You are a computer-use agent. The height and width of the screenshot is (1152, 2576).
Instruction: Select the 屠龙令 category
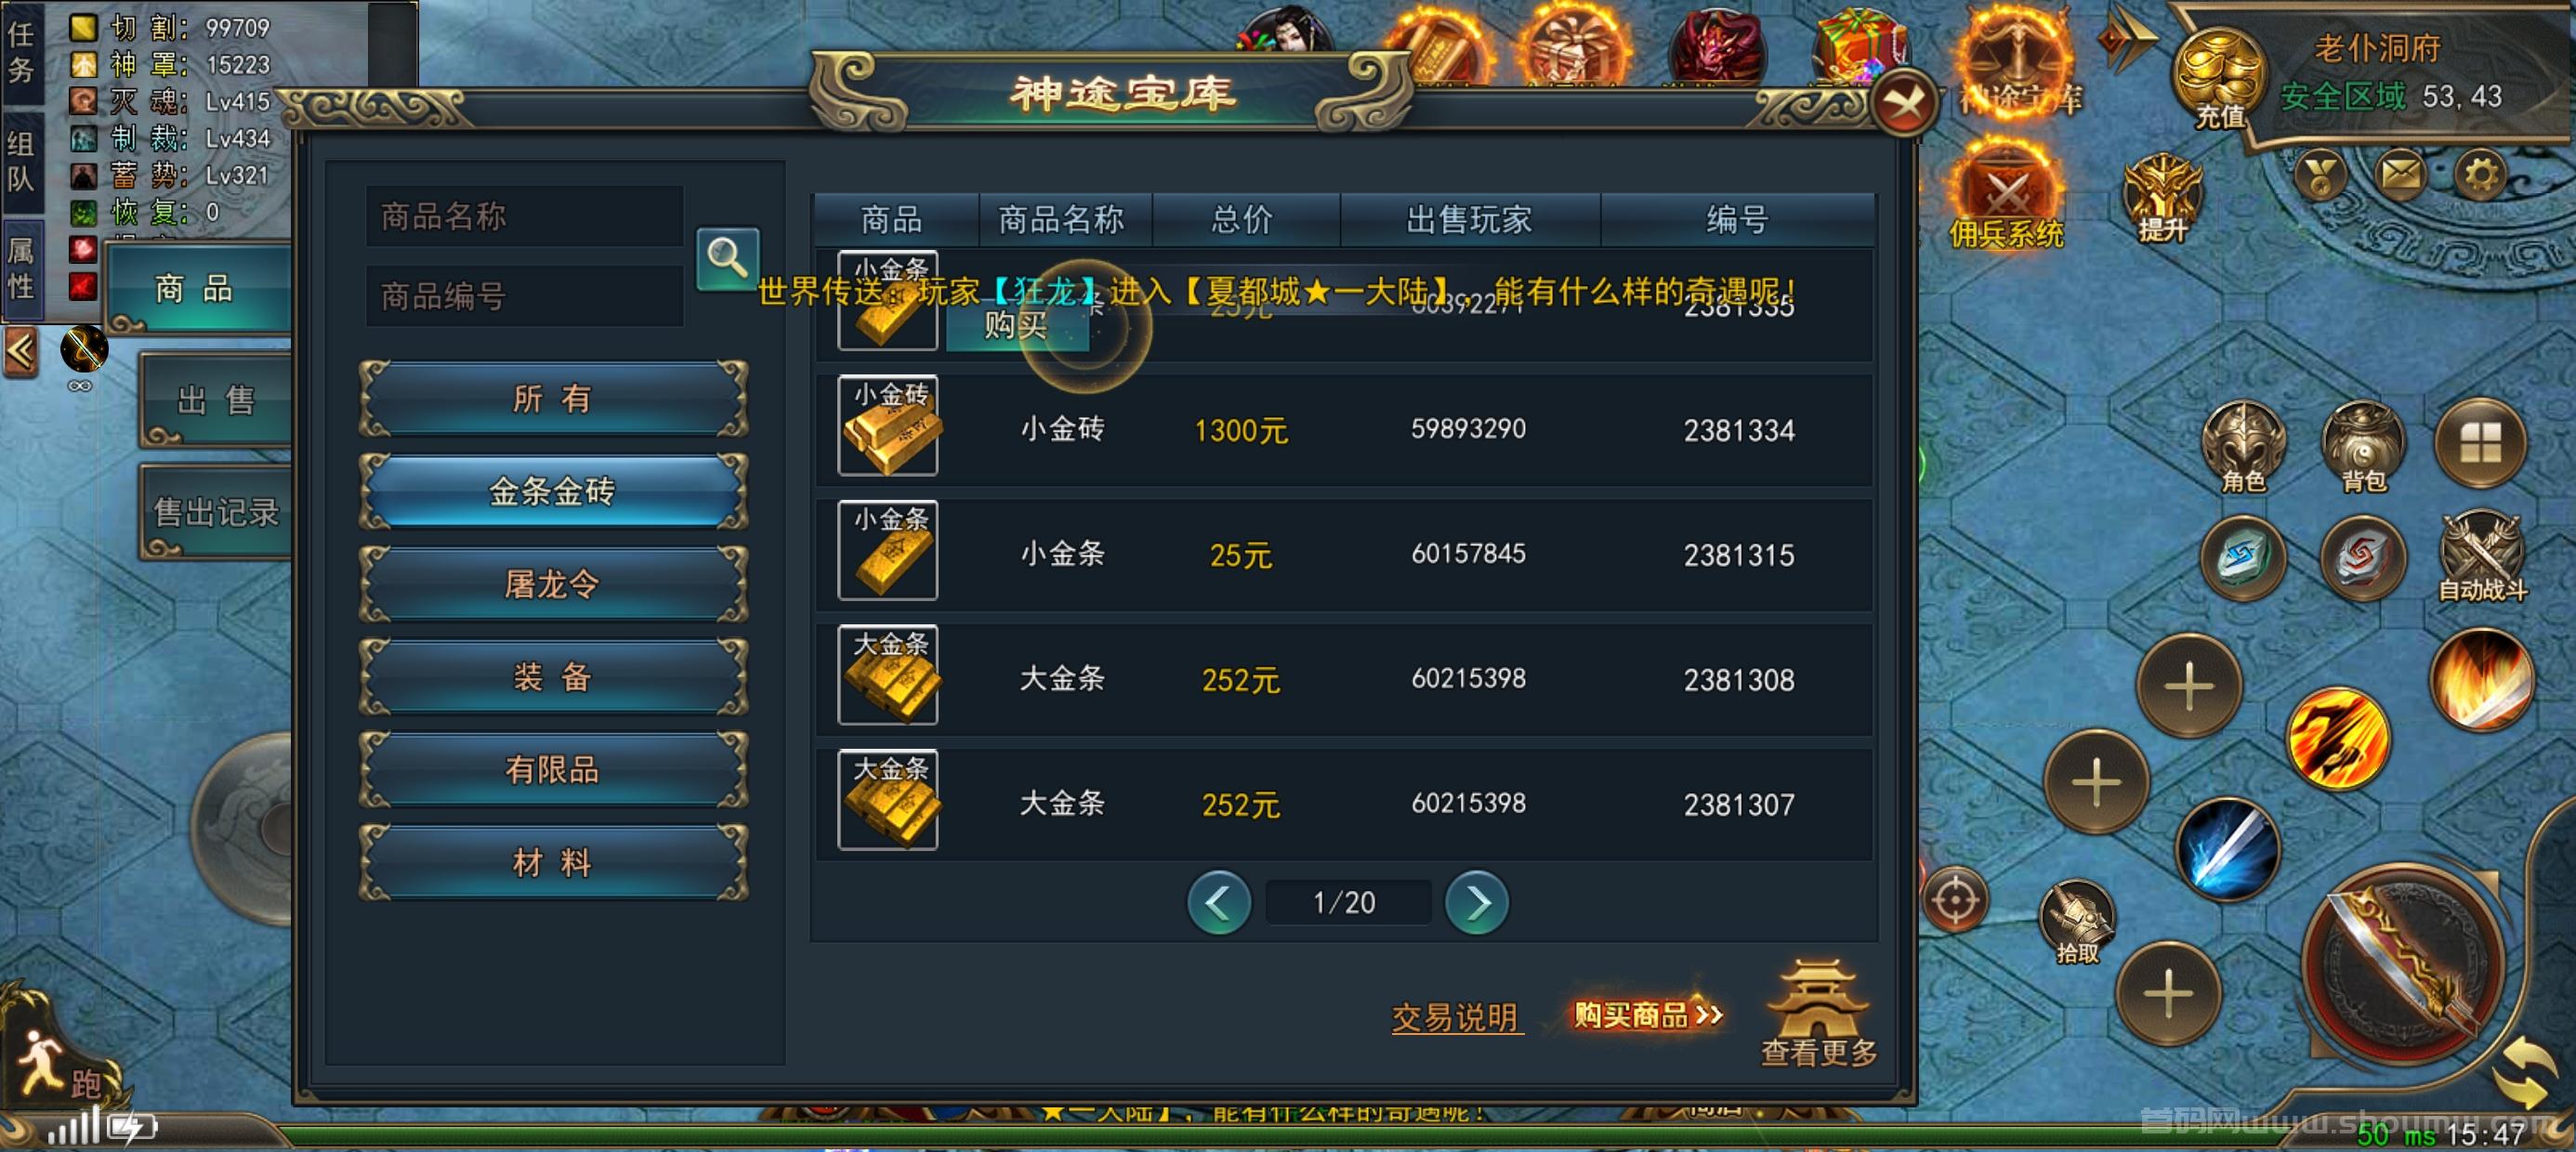552,584
